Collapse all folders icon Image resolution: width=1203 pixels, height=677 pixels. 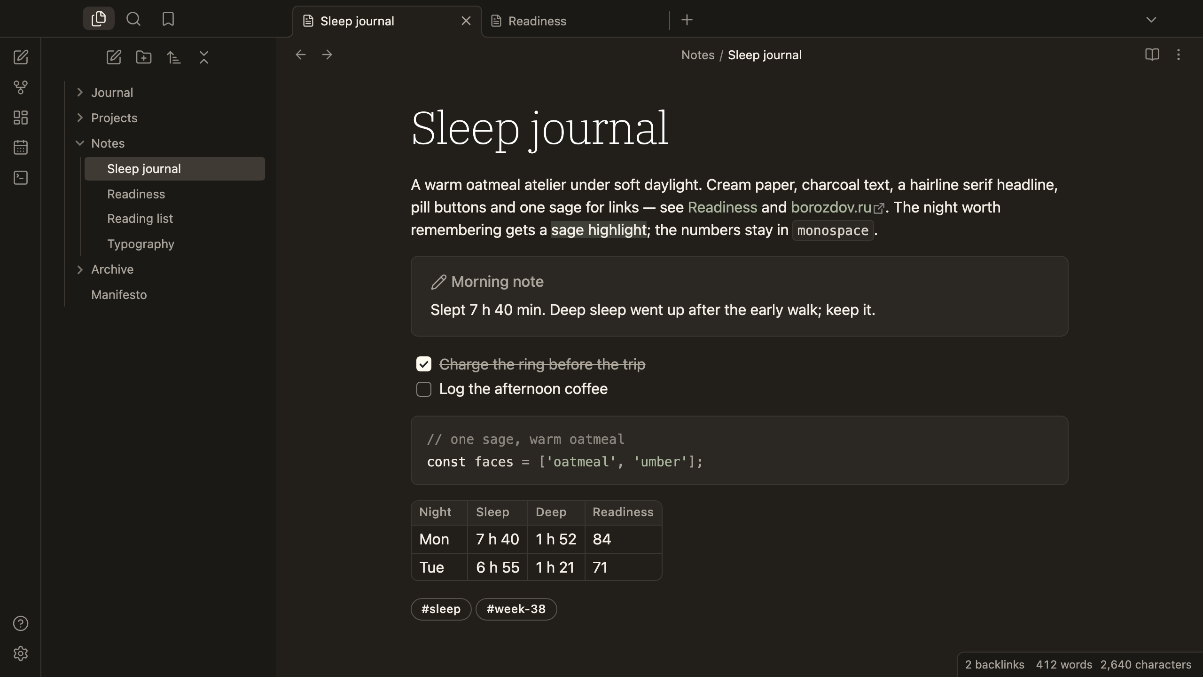204,57
